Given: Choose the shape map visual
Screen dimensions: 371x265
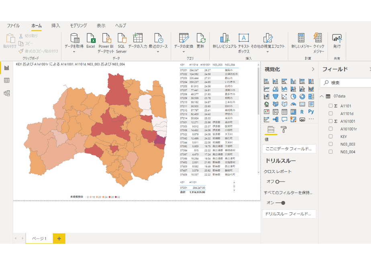Looking at the screenshot, I should click(x=284, y=104).
